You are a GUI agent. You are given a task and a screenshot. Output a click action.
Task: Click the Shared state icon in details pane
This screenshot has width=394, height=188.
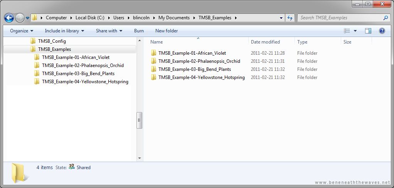pyautogui.click(x=72, y=167)
